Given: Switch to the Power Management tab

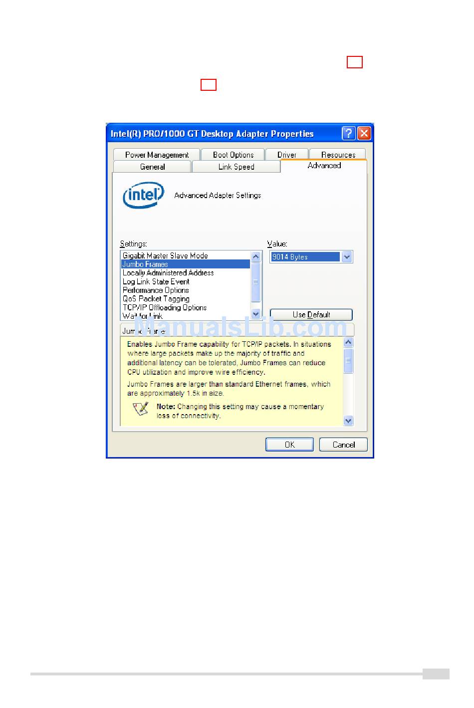Looking at the screenshot, I should click(x=157, y=155).
